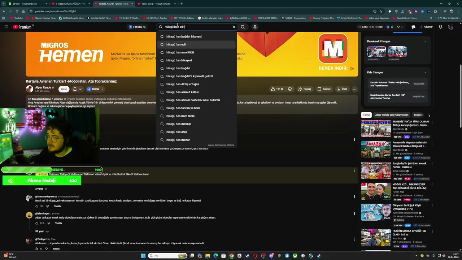Open Ermenistan'da Türk Olmak video thumbnail

[376, 128]
